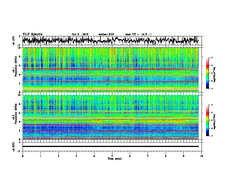Click time axis tick label 7
Viewport: 227px width, 175px height.
[148, 156]
